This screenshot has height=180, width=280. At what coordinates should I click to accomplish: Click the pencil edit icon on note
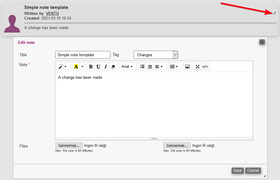coord(275,13)
